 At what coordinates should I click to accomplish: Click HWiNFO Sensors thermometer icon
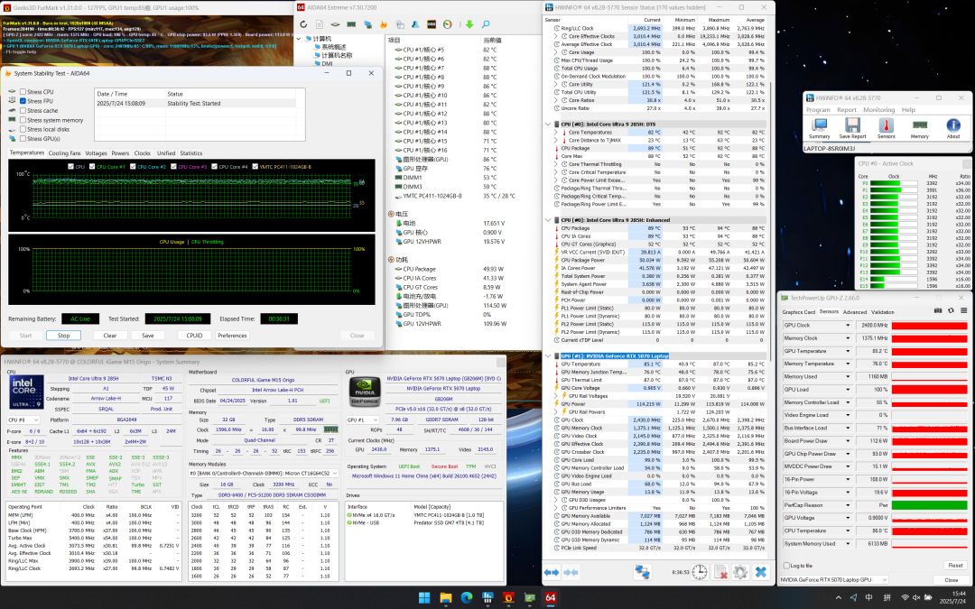[887, 128]
